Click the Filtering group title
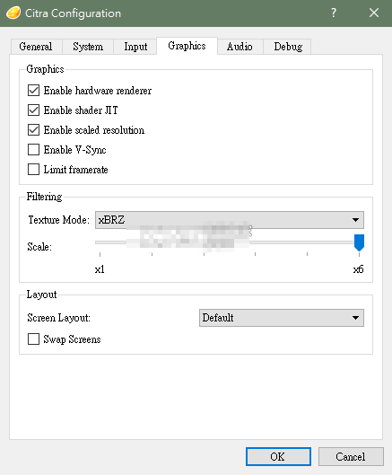392x475 pixels. point(44,197)
